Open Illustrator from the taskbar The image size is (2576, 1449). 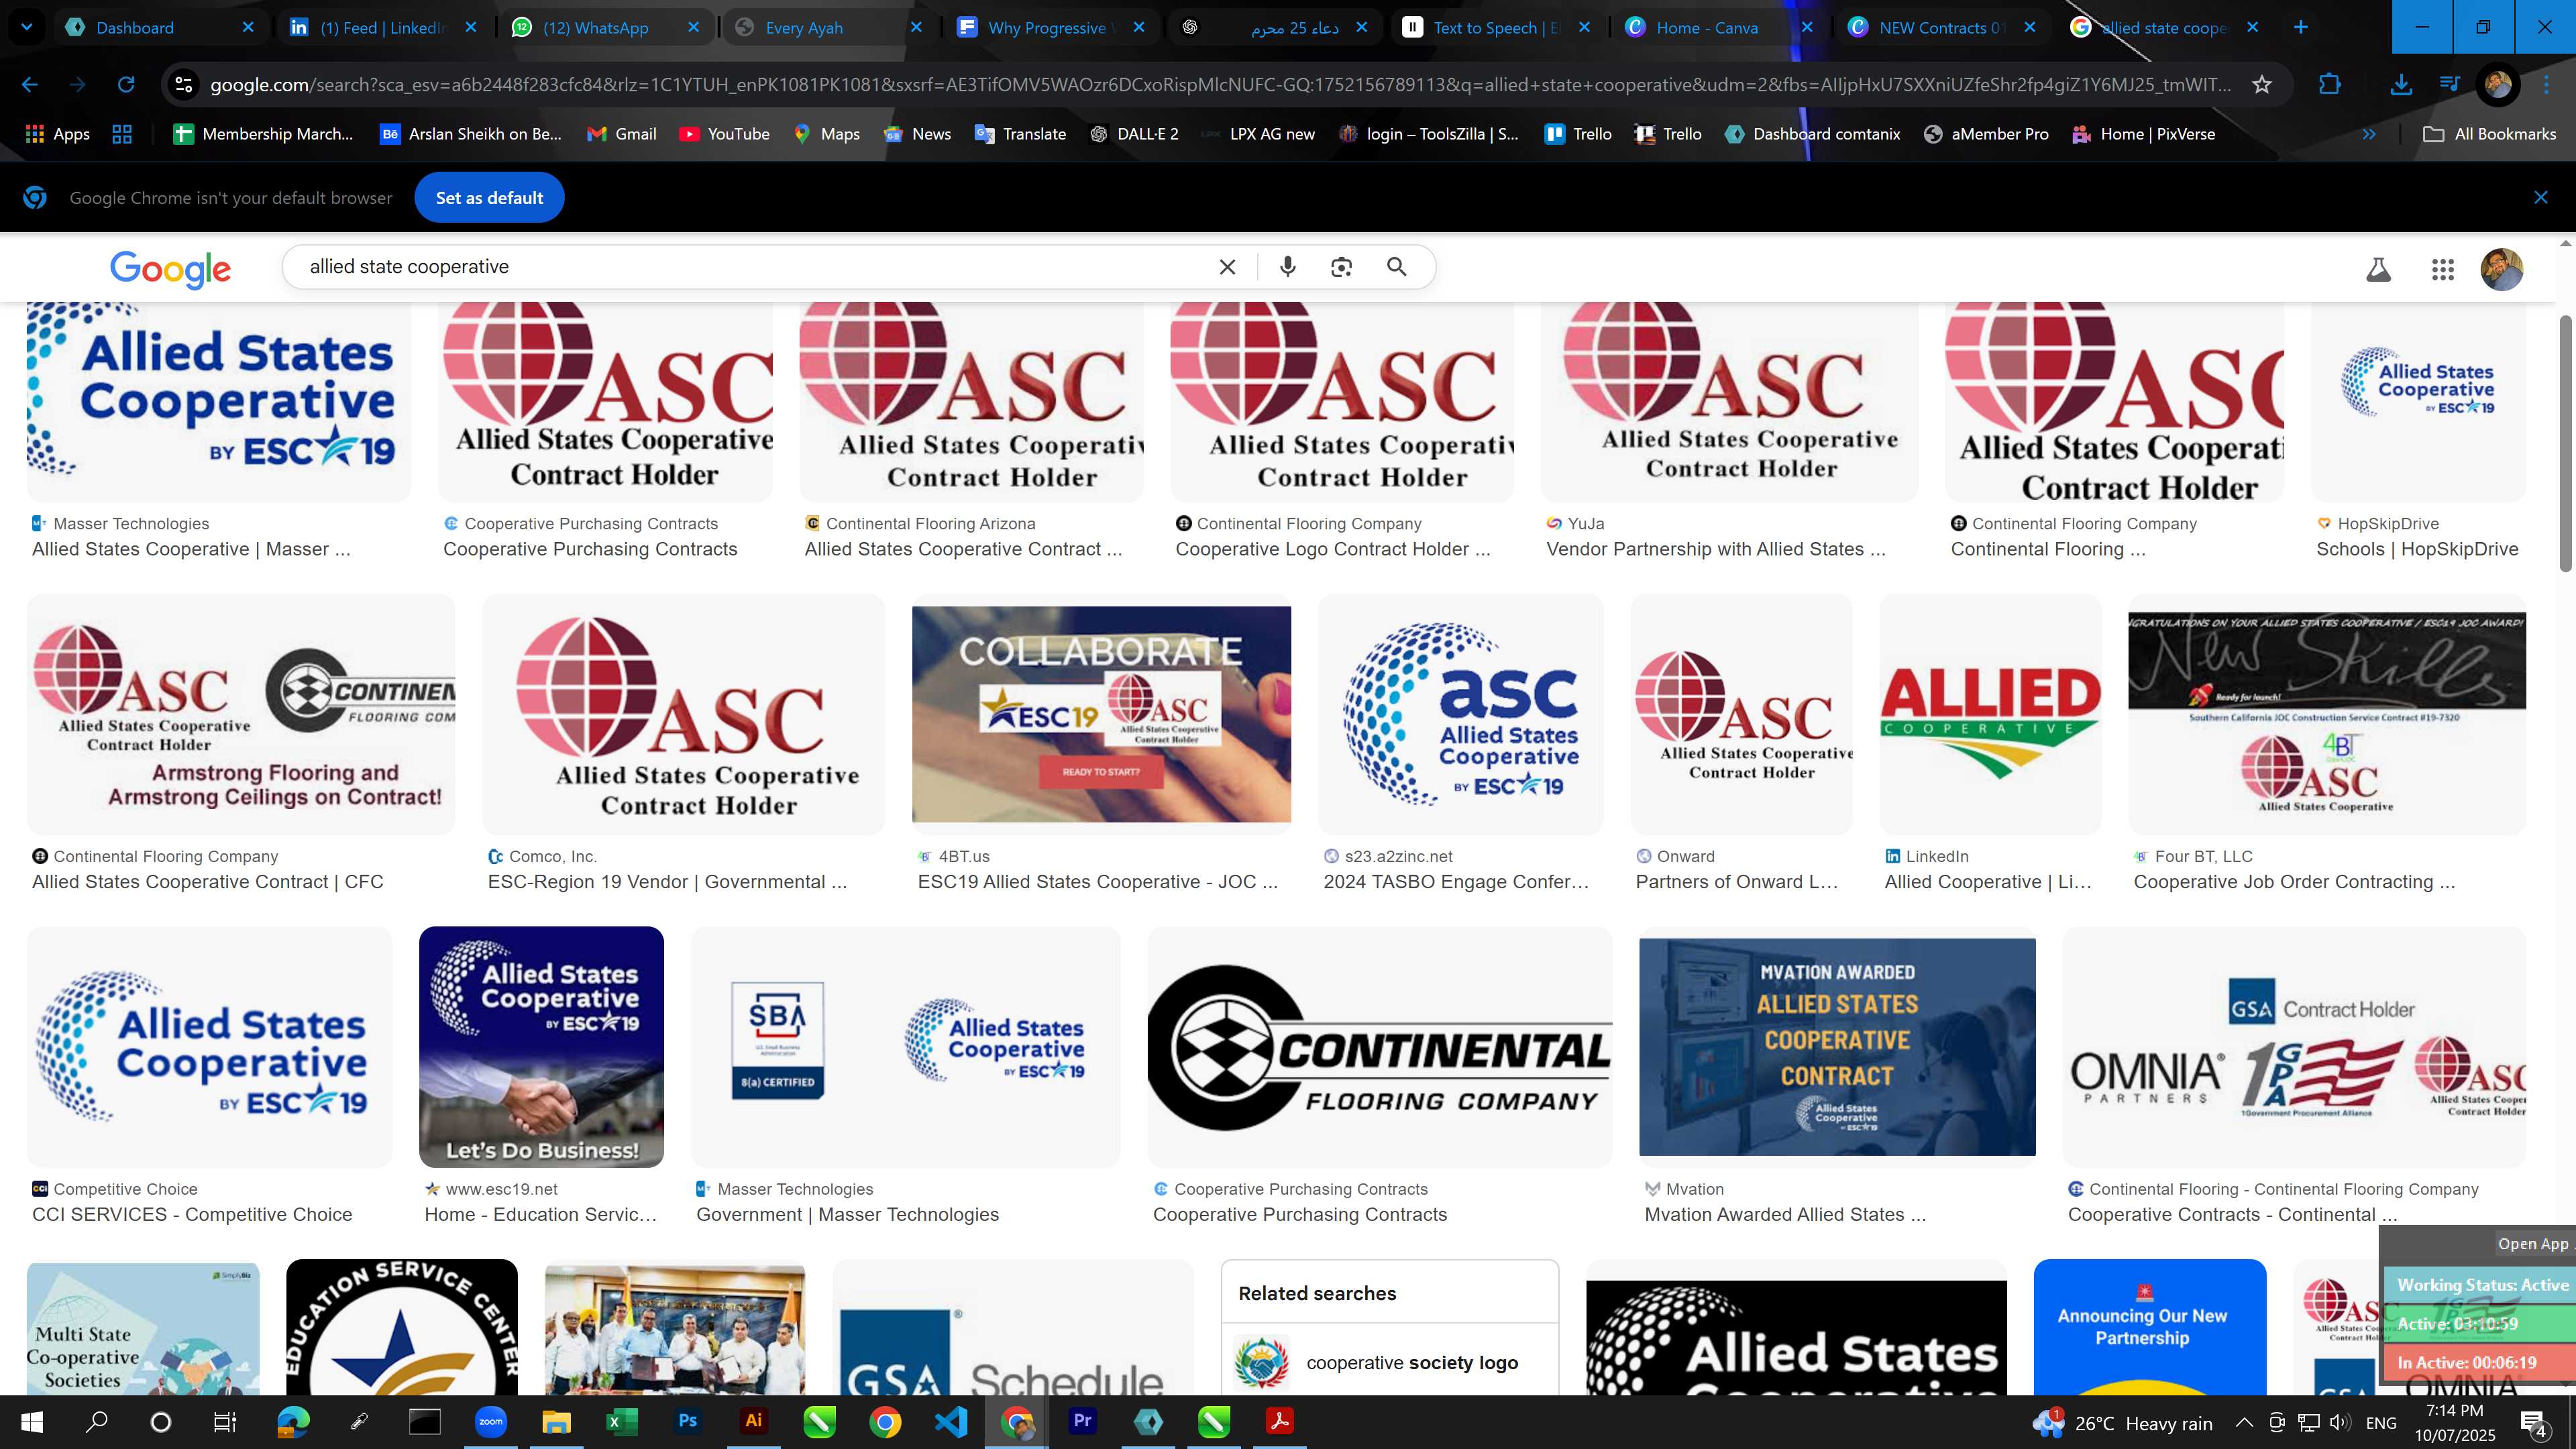coord(753,1421)
